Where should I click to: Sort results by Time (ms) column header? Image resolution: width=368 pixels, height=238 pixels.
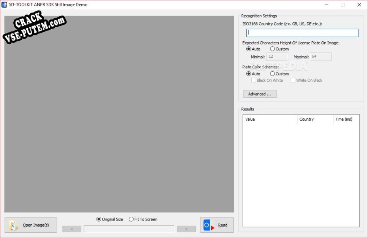(x=346, y=119)
